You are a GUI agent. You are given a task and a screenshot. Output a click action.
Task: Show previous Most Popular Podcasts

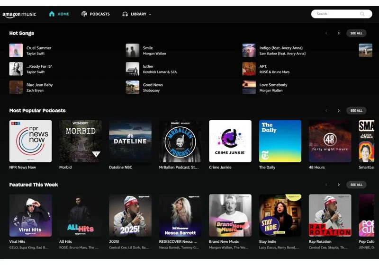tap(326, 110)
